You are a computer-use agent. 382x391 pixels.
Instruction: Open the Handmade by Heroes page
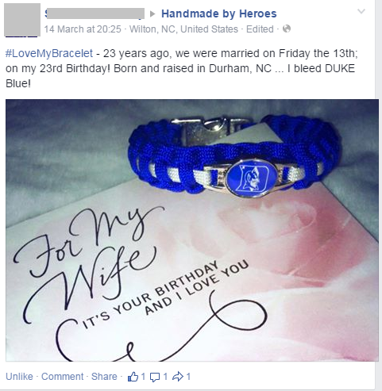click(219, 13)
